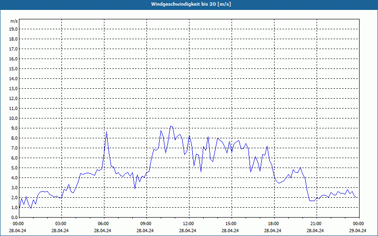
Task: Click the '2,0' y-axis label
Action: (15, 197)
